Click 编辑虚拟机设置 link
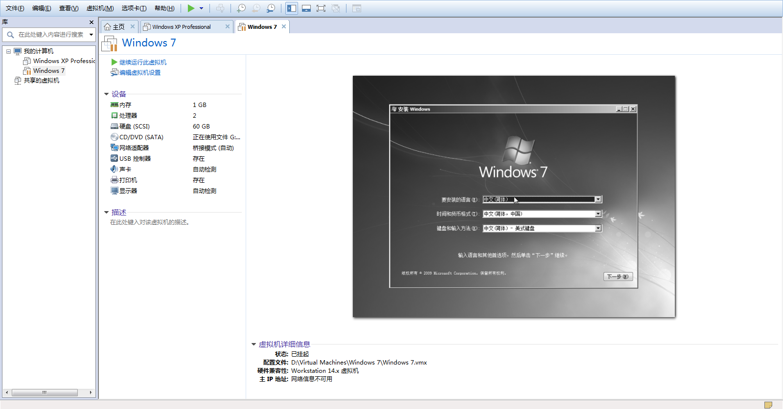 point(140,73)
